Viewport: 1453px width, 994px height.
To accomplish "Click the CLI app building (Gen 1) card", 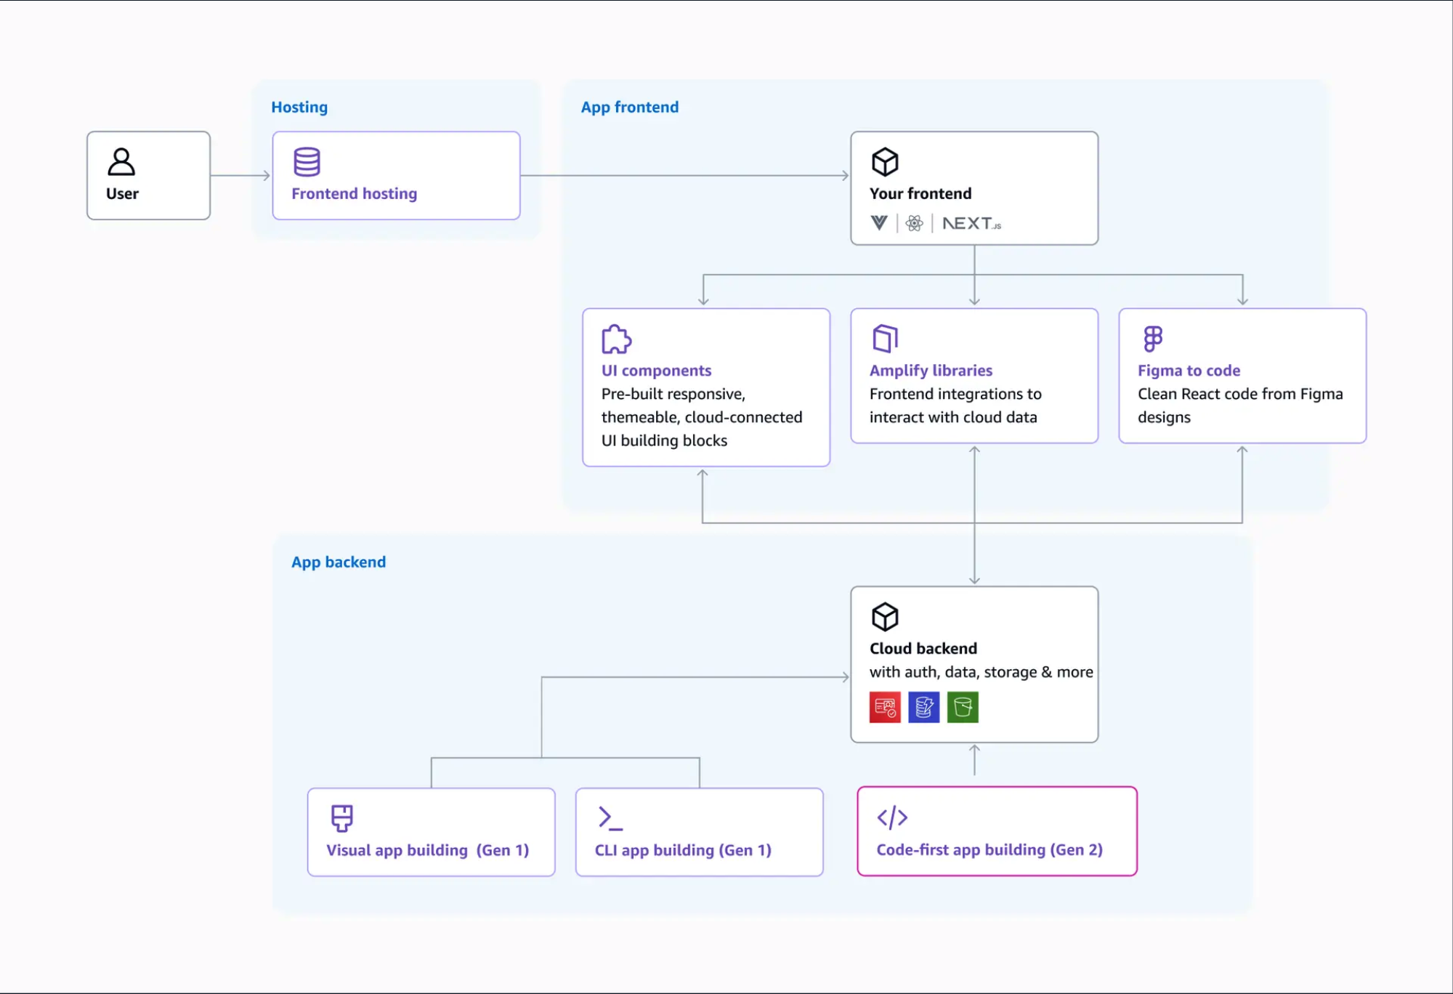I will pos(699,832).
